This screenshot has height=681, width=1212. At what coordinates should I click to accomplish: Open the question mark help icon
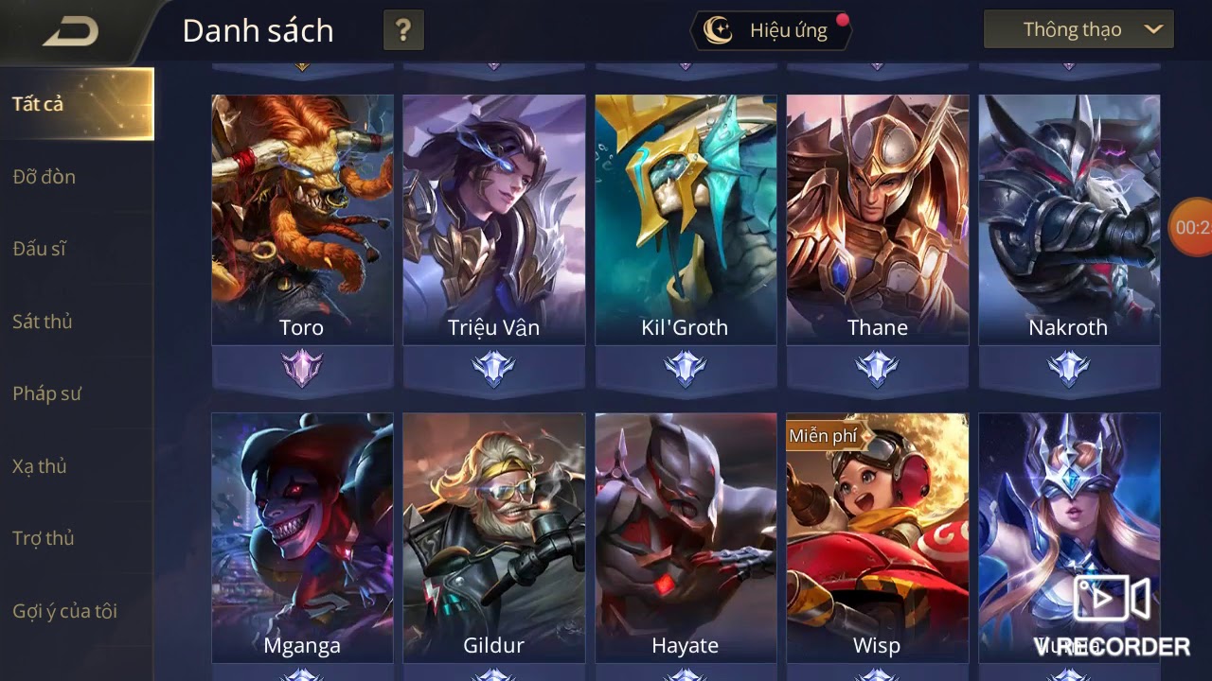point(403,30)
